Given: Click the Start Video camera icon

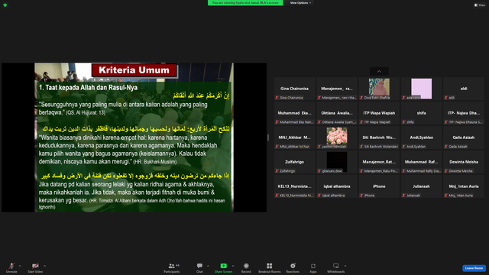Looking at the screenshot, I should click(35, 266).
